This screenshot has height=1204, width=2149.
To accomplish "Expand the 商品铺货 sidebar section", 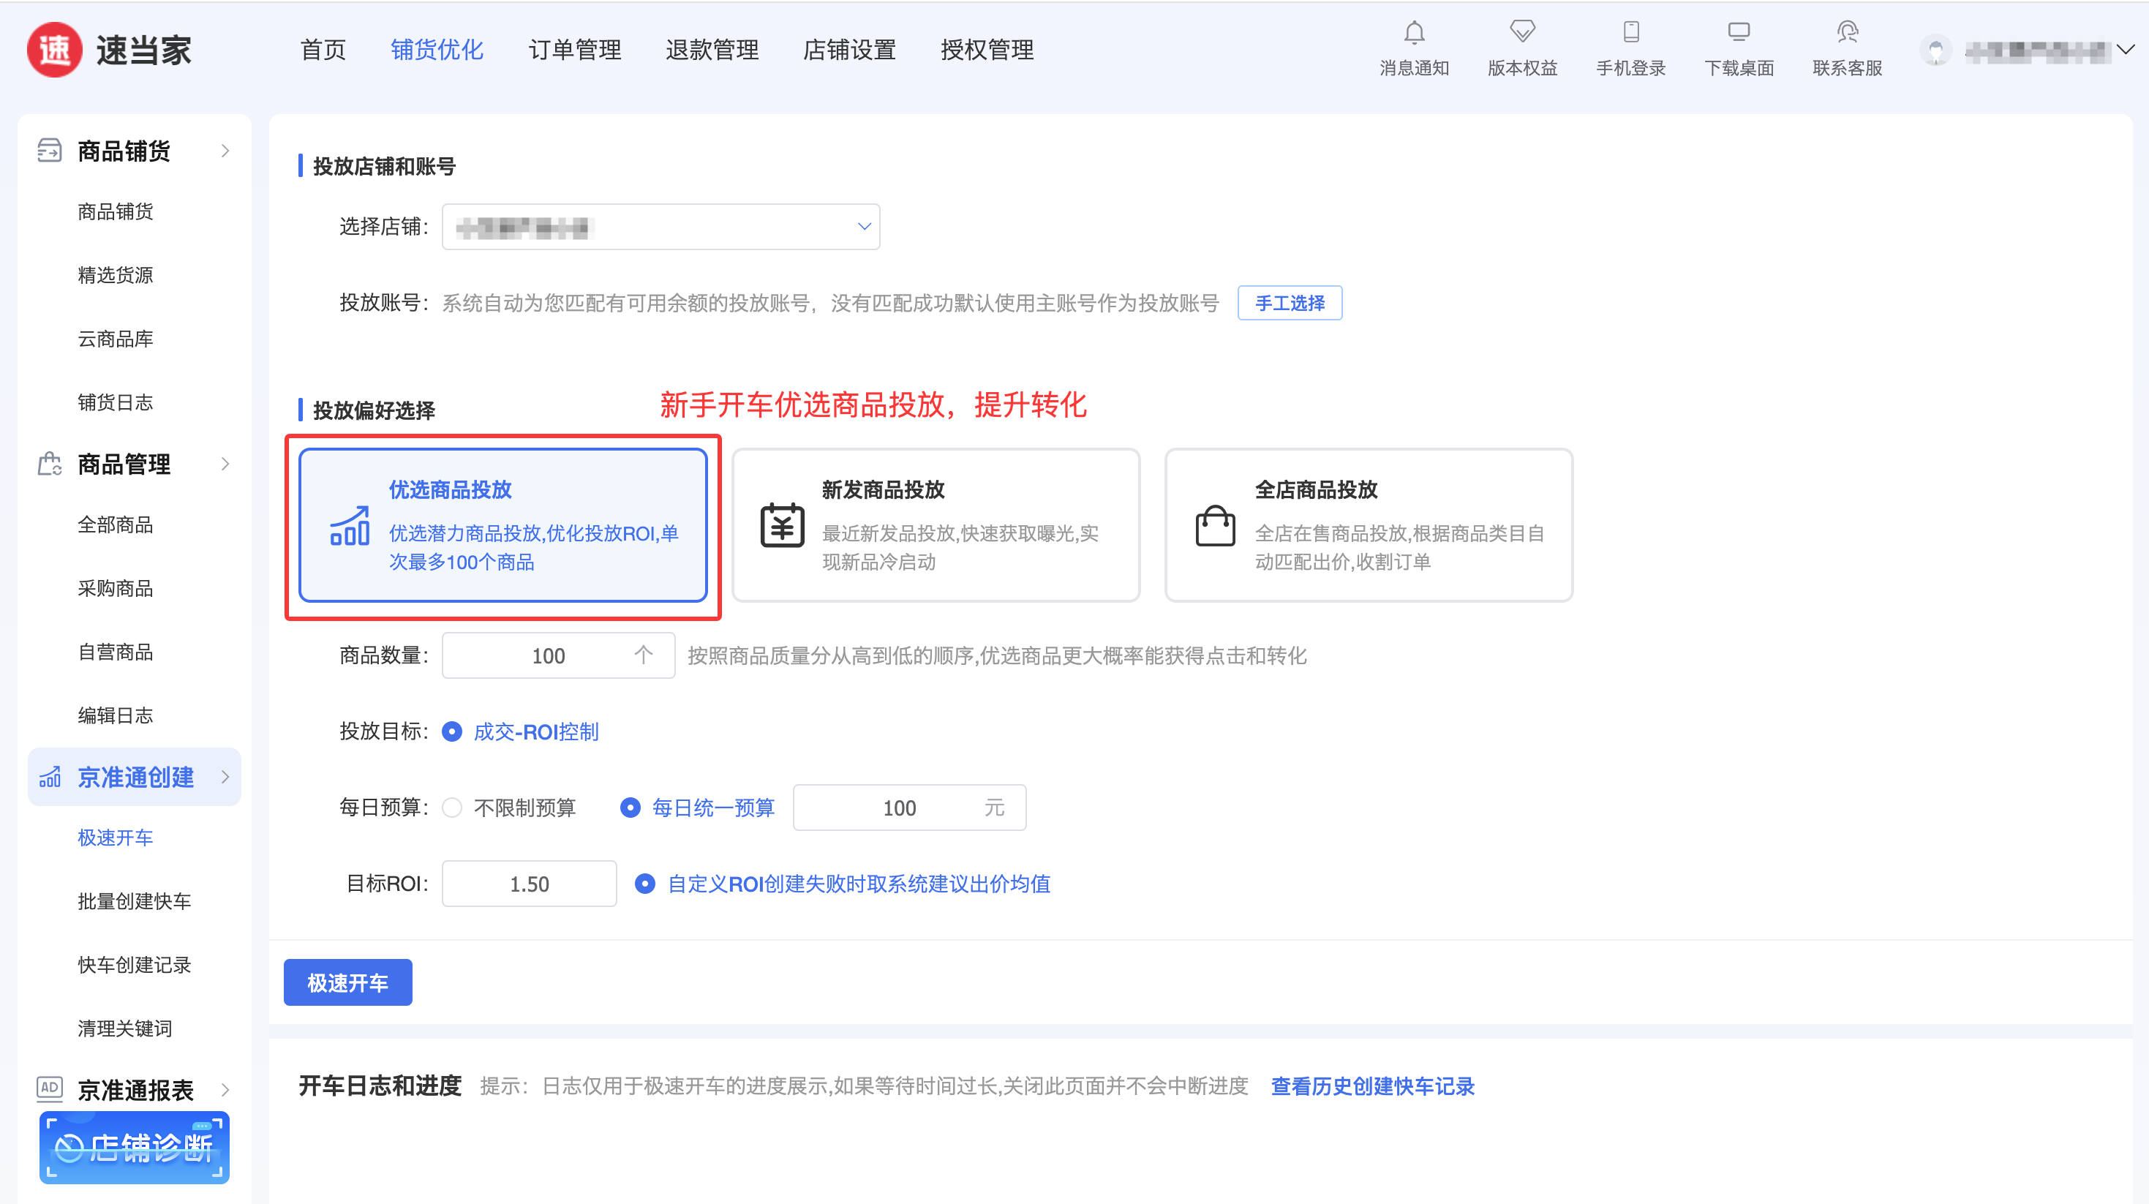I will [x=133, y=151].
